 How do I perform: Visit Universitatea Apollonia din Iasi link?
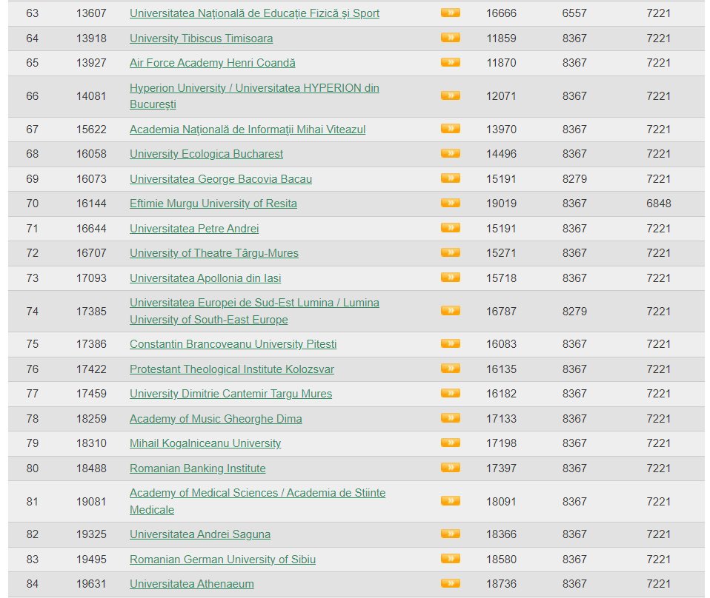pyautogui.click(x=205, y=278)
